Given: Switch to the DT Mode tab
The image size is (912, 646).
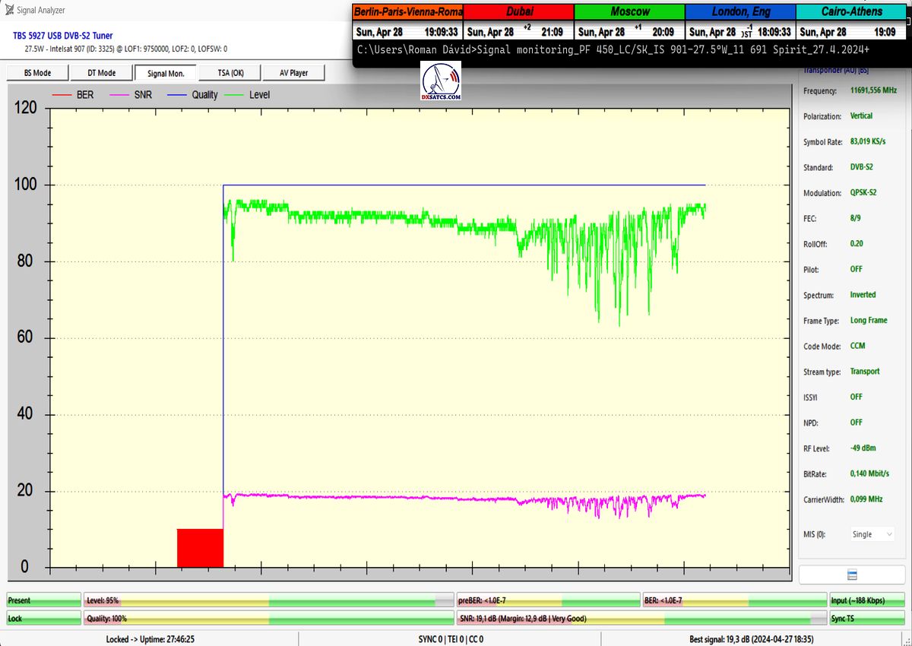Looking at the screenshot, I should tap(101, 73).
